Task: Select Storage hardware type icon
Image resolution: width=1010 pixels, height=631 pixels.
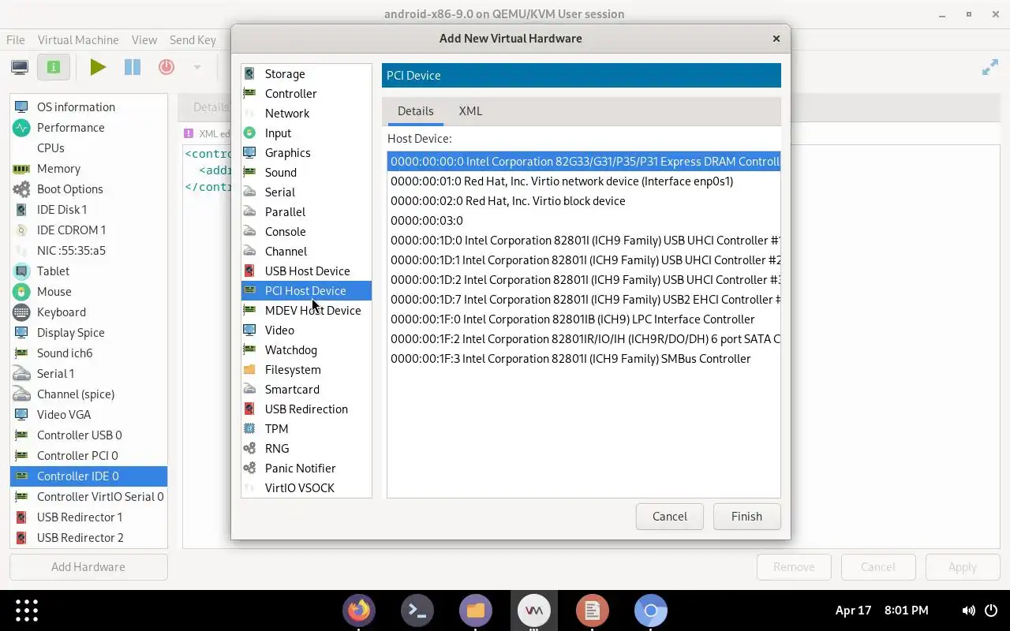Action: [x=249, y=73]
